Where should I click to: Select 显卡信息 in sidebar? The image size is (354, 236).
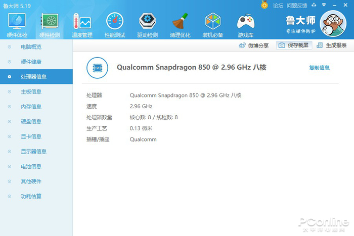click(36, 136)
